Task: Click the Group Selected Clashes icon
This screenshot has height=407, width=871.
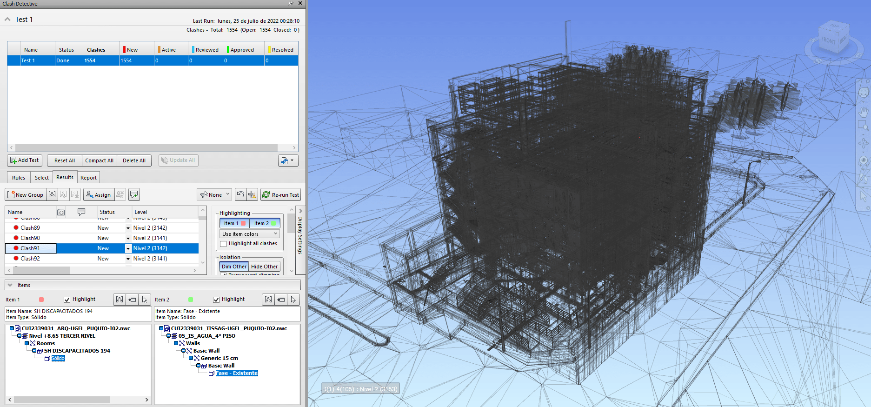Action: (x=52, y=194)
